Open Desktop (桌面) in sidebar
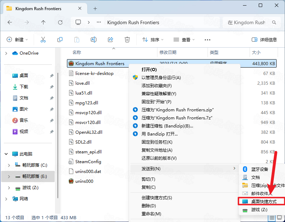 click(x=24, y=76)
